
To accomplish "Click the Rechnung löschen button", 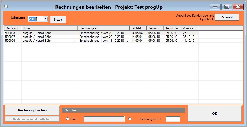I will pos(32,110).
